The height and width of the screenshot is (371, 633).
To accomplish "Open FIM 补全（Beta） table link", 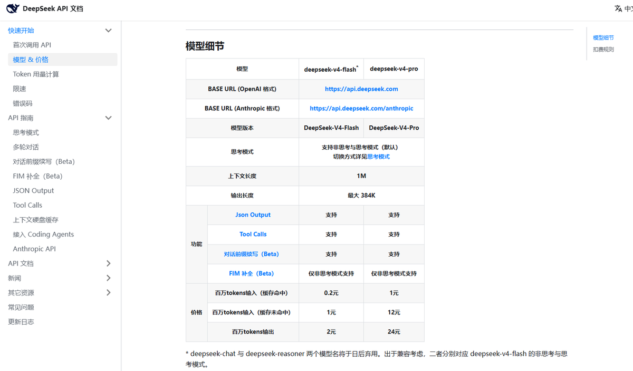I will 252,274.
